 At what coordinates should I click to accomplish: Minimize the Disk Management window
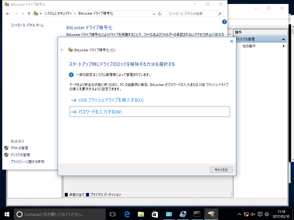[256, 8]
